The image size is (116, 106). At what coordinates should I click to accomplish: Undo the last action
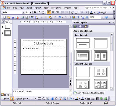(x=60, y=17)
